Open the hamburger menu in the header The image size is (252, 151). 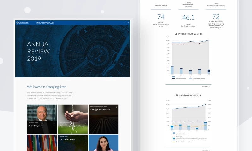coord(128,23)
